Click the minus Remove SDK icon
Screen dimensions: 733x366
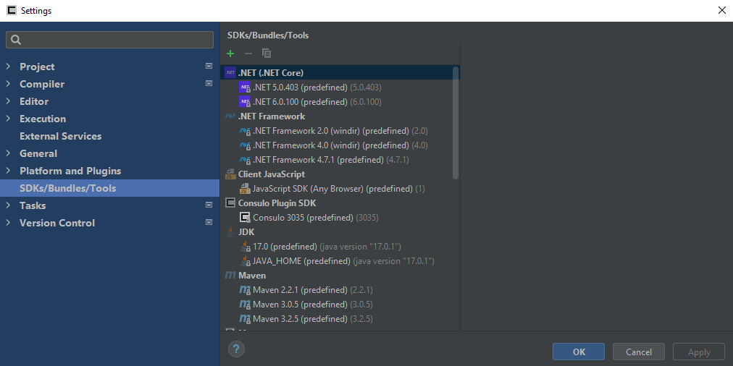coord(248,54)
